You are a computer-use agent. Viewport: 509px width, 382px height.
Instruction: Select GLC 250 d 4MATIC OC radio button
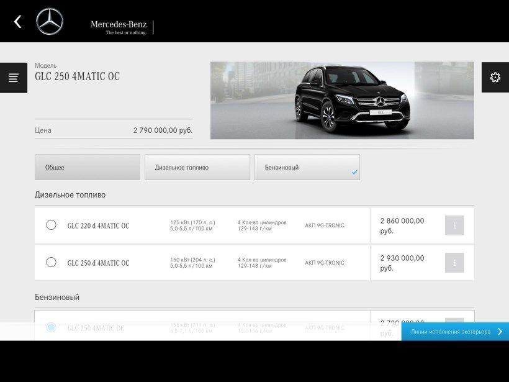[52, 262]
